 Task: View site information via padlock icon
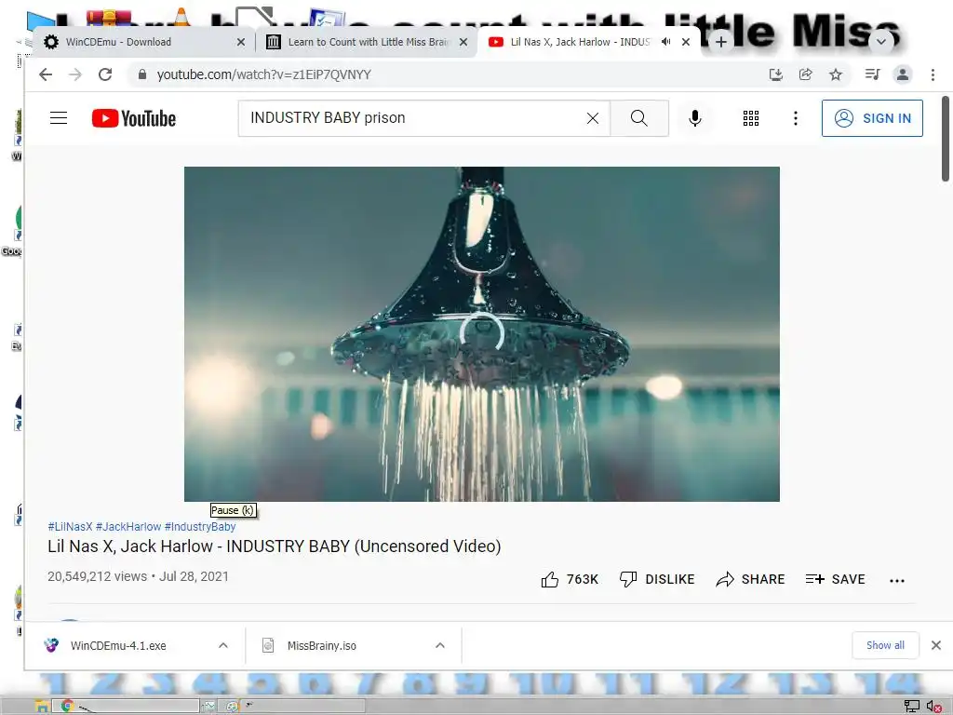(142, 74)
